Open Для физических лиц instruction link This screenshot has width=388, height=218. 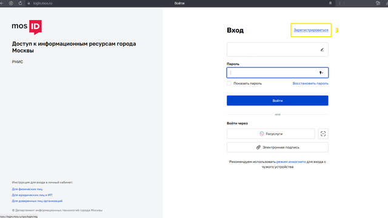click(27, 189)
